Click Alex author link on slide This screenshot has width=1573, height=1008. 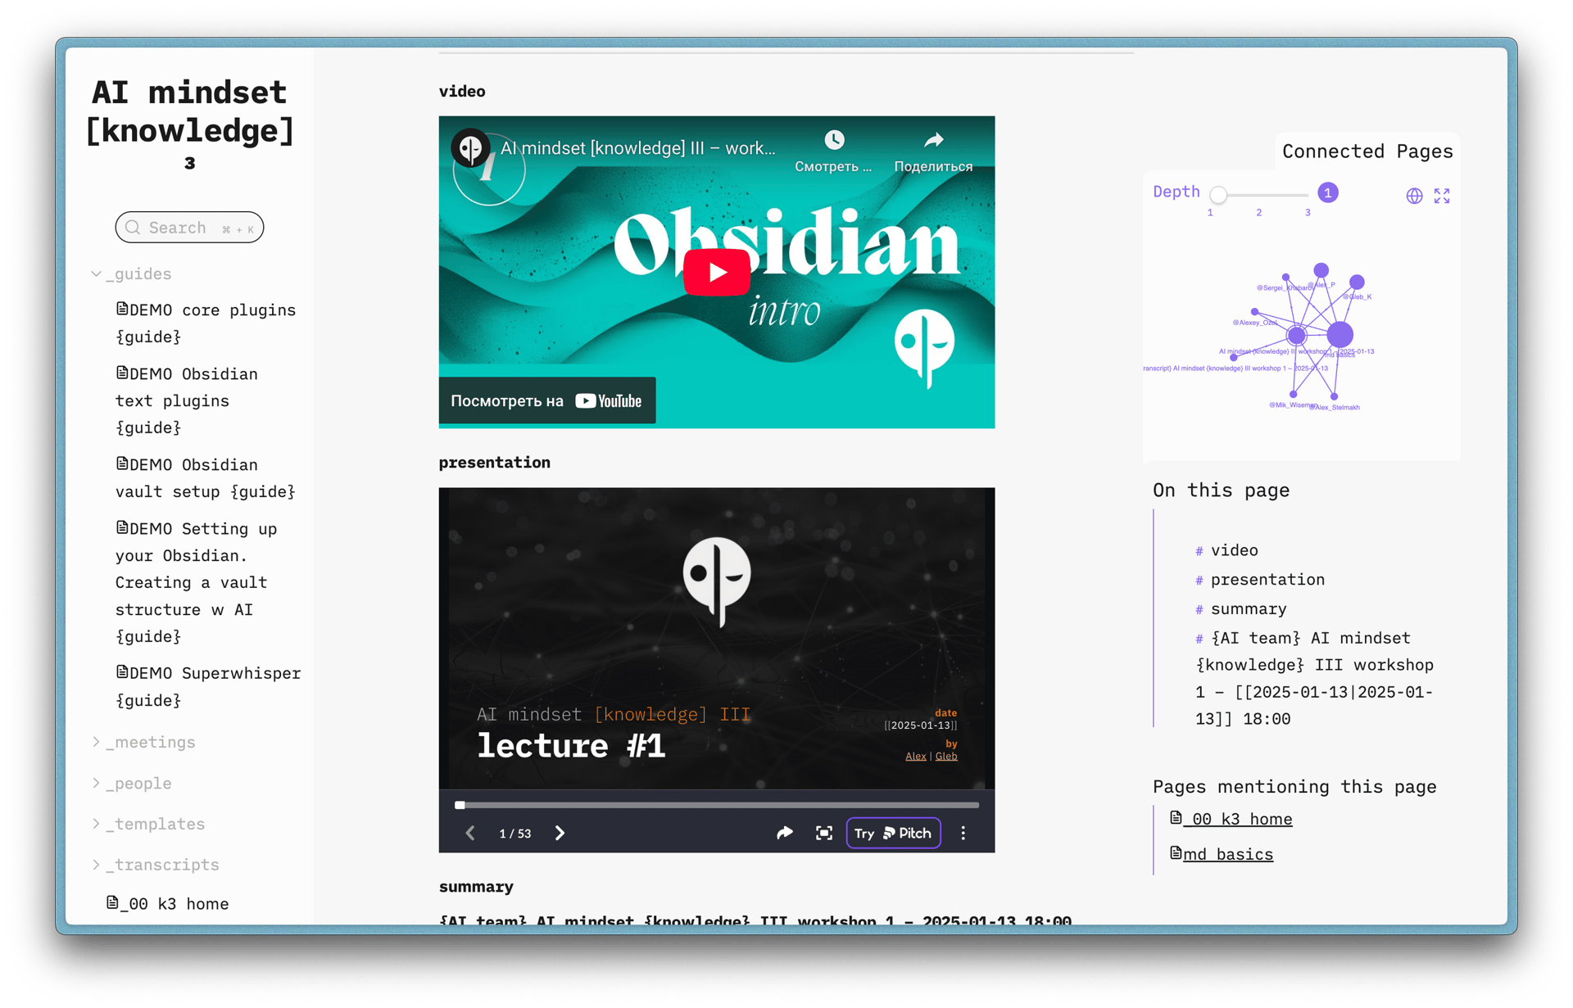[915, 756]
